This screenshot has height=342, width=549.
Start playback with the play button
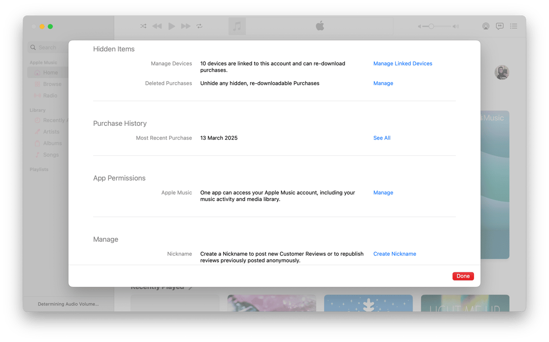172,26
